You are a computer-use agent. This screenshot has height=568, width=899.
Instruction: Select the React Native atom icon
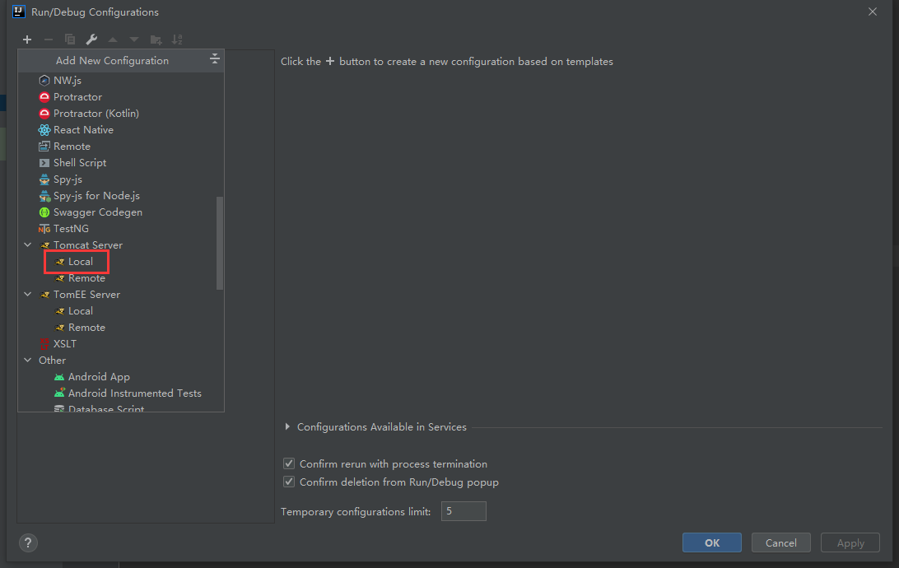point(44,130)
